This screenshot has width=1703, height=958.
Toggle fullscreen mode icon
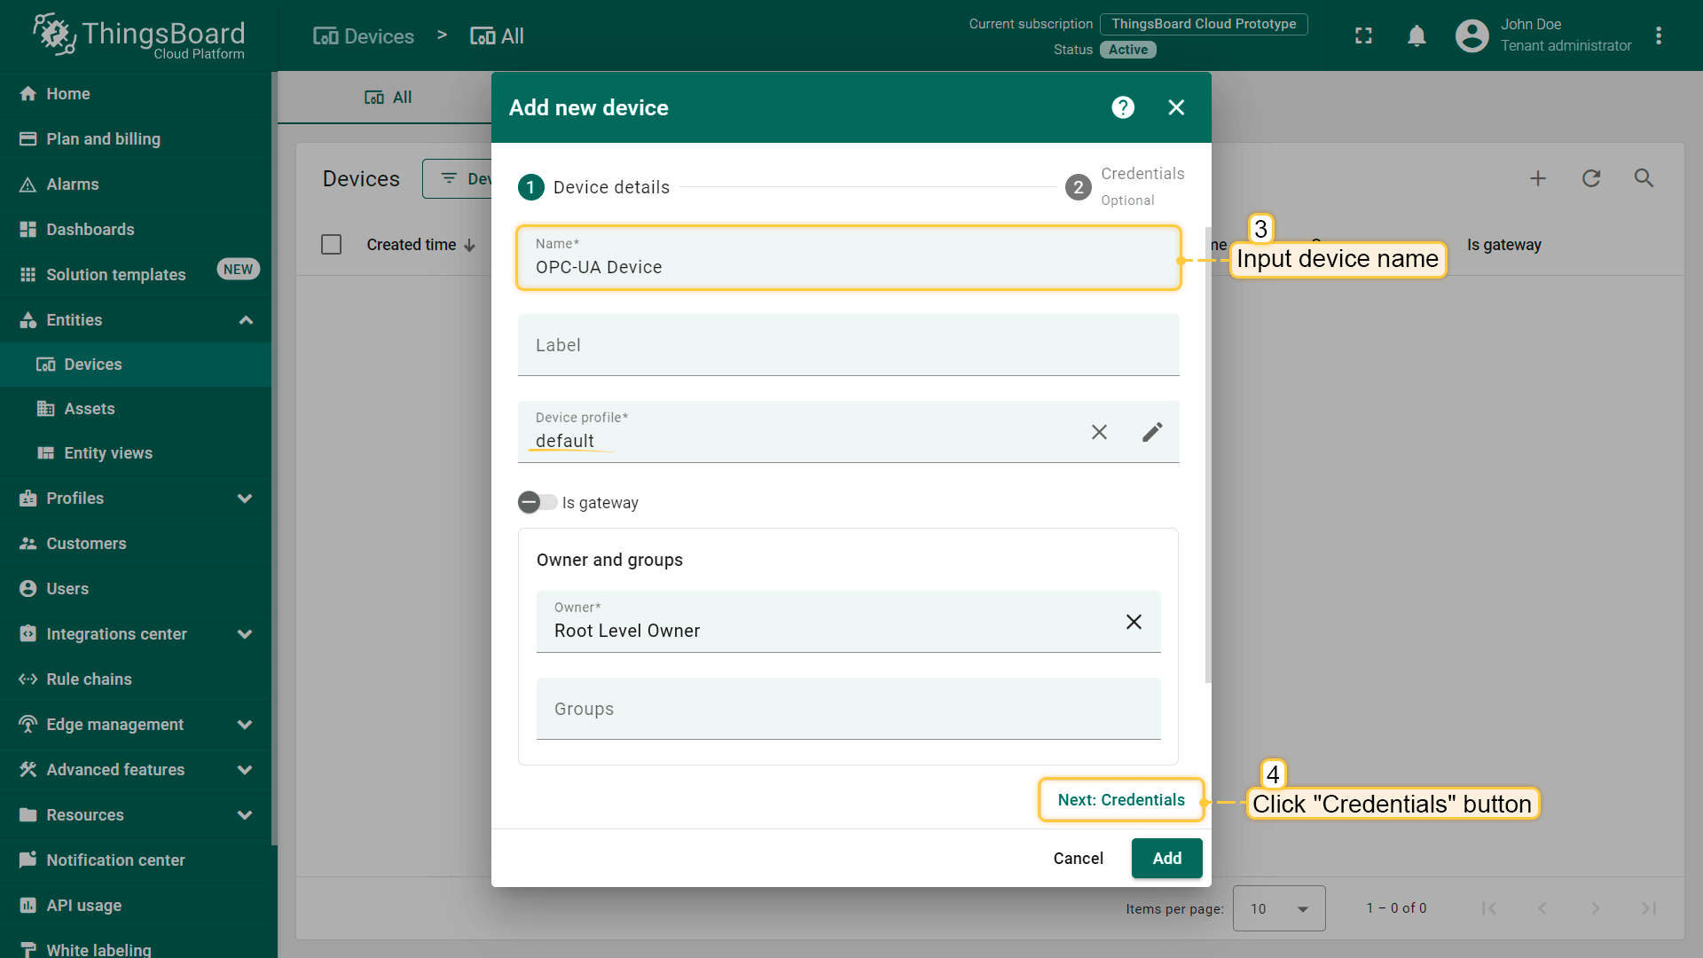[x=1363, y=35]
